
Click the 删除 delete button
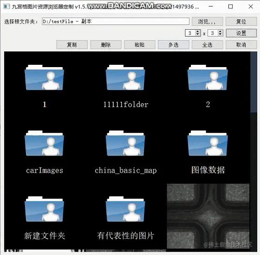(106, 44)
